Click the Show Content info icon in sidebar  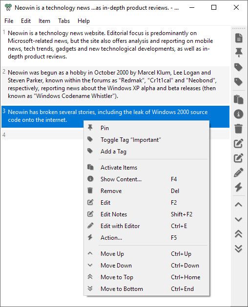[239, 114]
